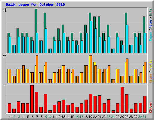Screen dimensions: 154x120
Task: Click day label 27 on the x-axis
Action: [126, 117]
